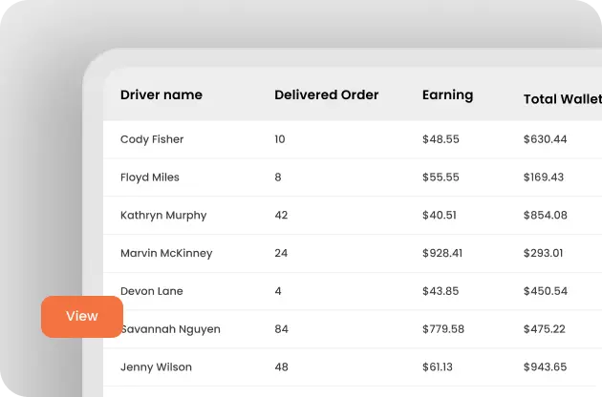Click the Total Wallet column header
This screenshot has height=397, width=602.
563,99
